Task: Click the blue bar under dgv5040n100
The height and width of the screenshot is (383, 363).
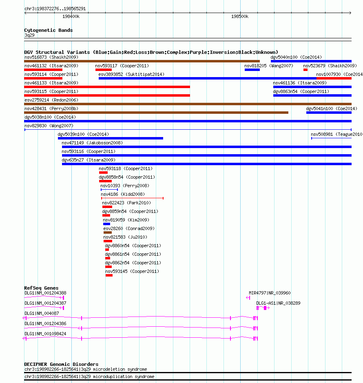Action: (311, 61)
